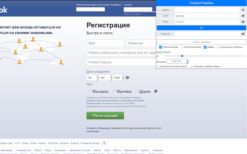This screenshot has height=154, width=247.
Task: Focus the header Пароль login field
Action: pos(138,9)
